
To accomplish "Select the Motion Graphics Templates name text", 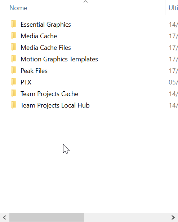I will click(x=59, y=59).
